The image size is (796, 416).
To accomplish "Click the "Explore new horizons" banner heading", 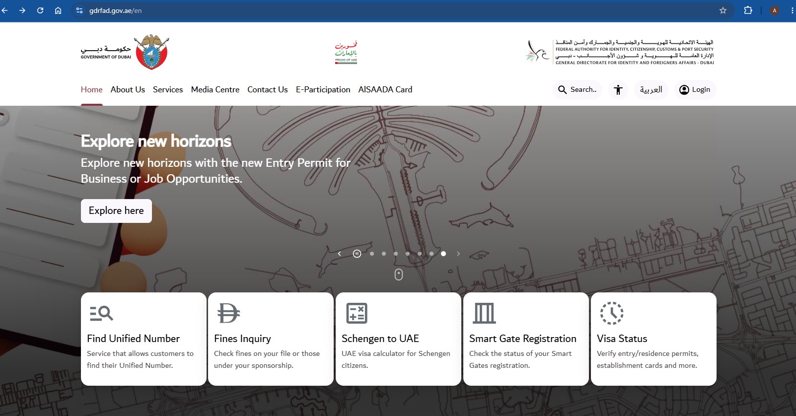I will click(156, 141).
